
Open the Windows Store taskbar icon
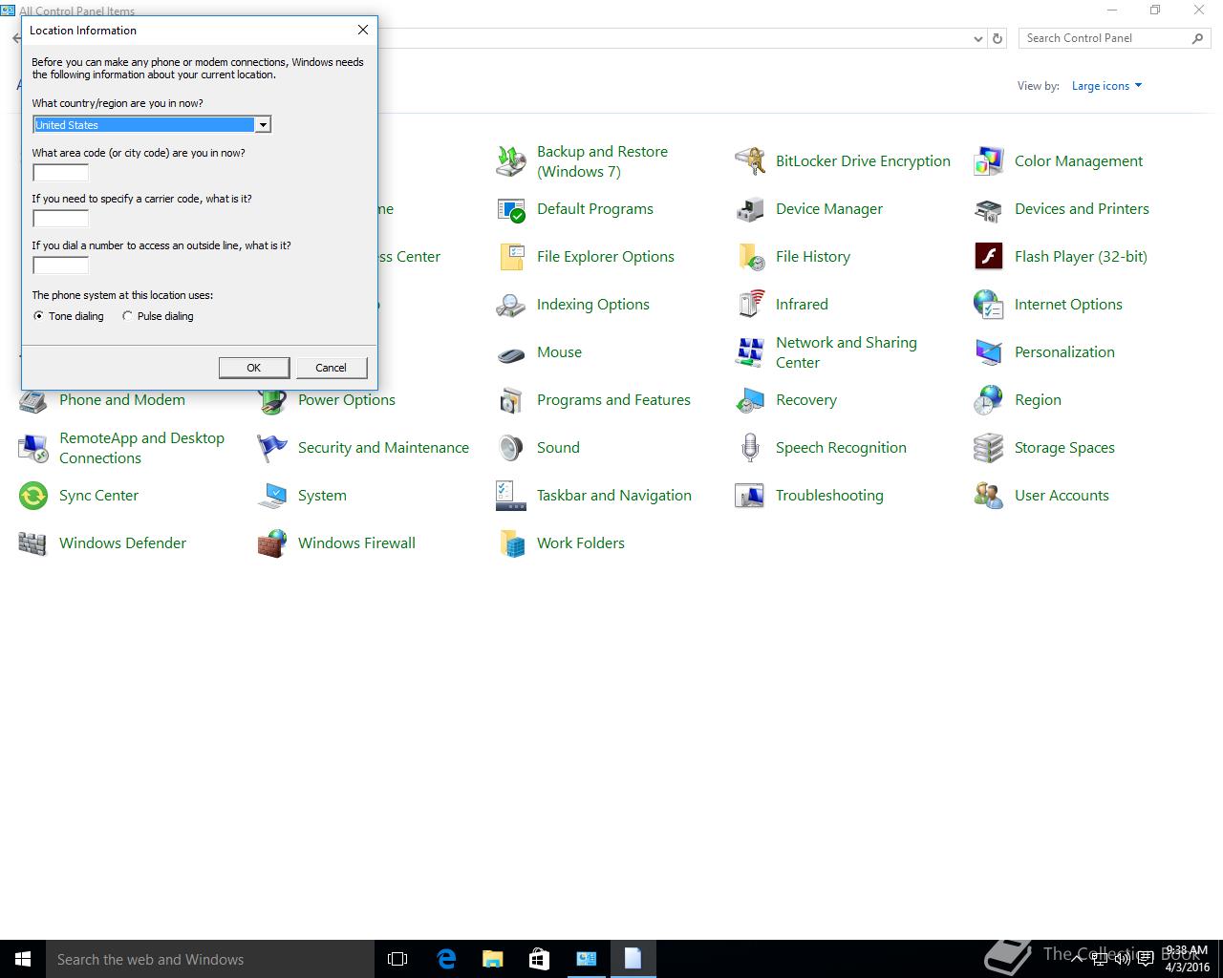coord(539,959)
